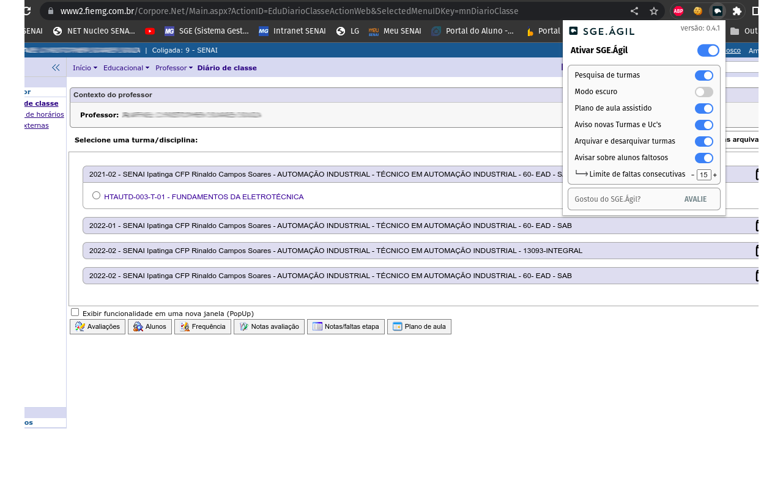Click Selecione uma turma/disciplina label
Screen dimensions: 783x489
[x=136, y=140]
